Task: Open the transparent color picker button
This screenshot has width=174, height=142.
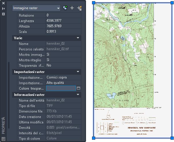Action: click(79, 88)
